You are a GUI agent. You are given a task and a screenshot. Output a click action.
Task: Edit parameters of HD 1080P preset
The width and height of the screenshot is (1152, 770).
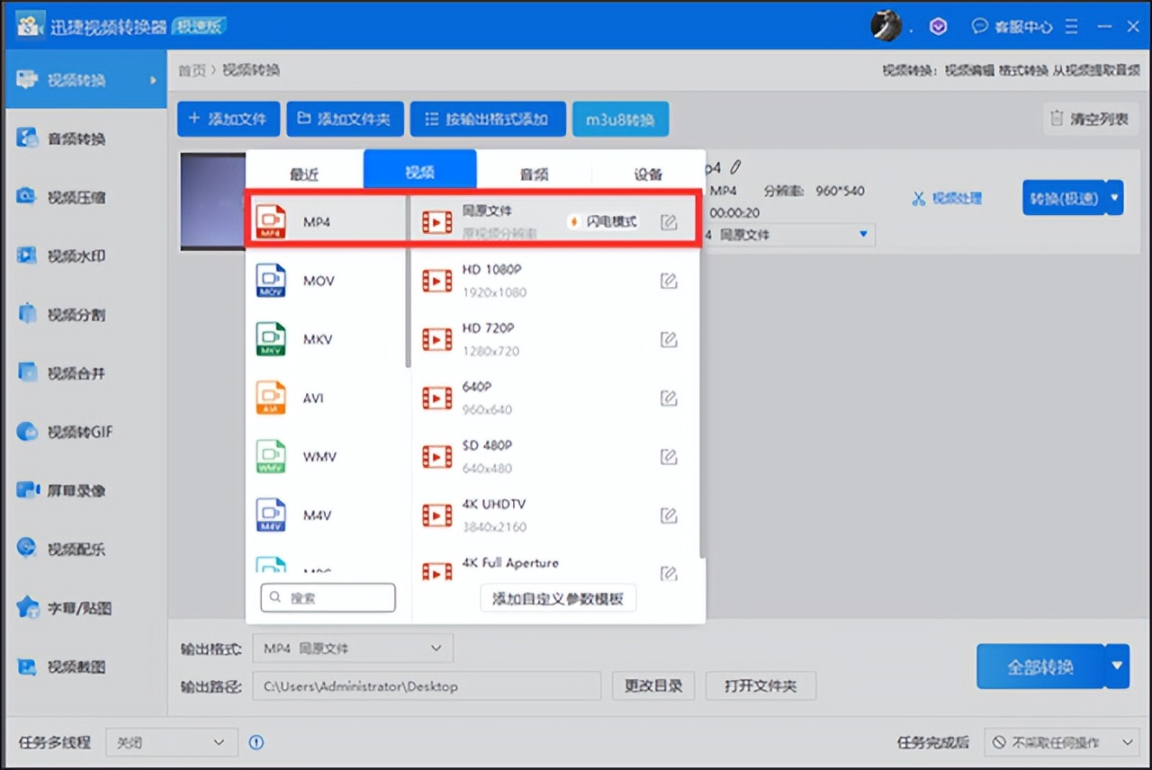pyautogui.click(x=669, y=281)
